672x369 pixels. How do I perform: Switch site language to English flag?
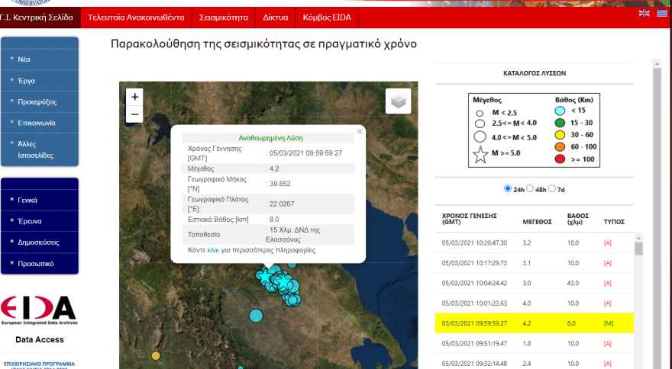pyautogui.click(x=645, y=13)
